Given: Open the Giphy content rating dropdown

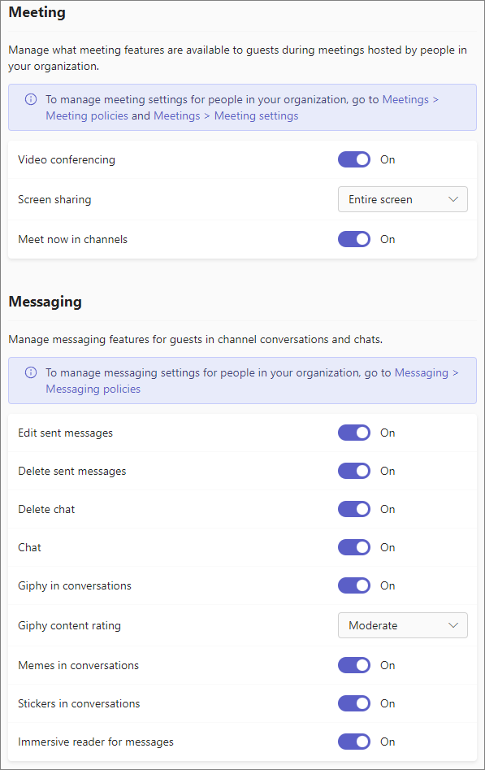Looking at the screenshot, I should click(402, 625).
